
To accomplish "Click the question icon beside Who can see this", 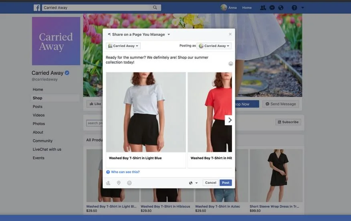I will click(x=108, y=172).
